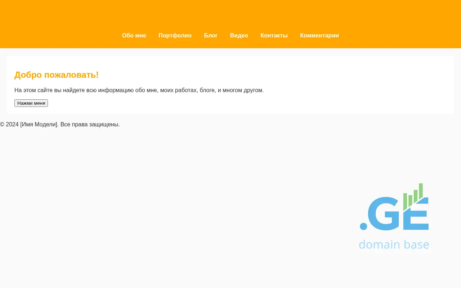Open the Видео section

(x=239, y=35)
